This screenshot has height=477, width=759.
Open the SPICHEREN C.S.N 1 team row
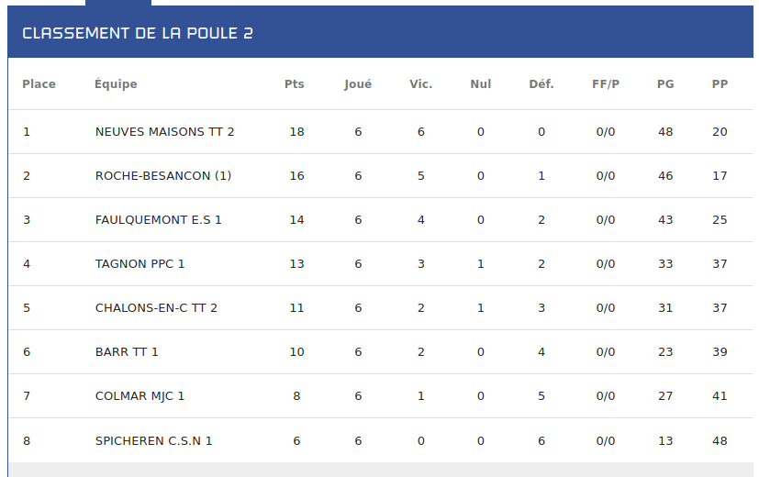pyautogui.click(x=381, y=440)
